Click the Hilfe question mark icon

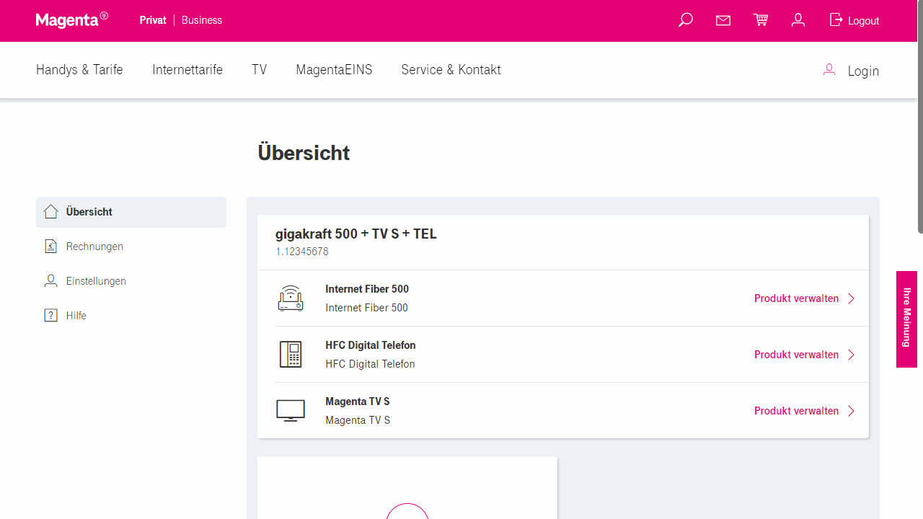pyautogui.click(x=50, y=315)
